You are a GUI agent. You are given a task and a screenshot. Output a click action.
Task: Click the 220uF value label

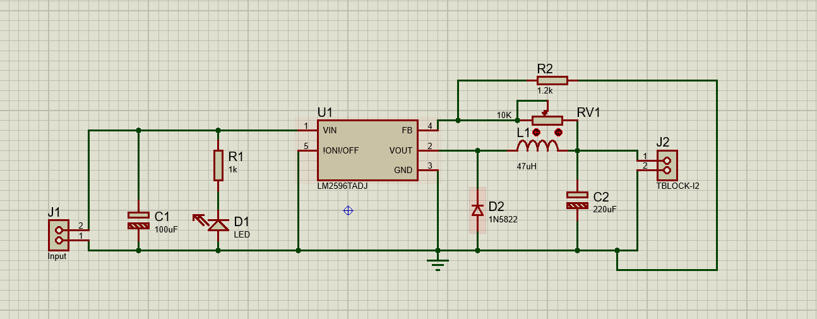pos(605,209)
